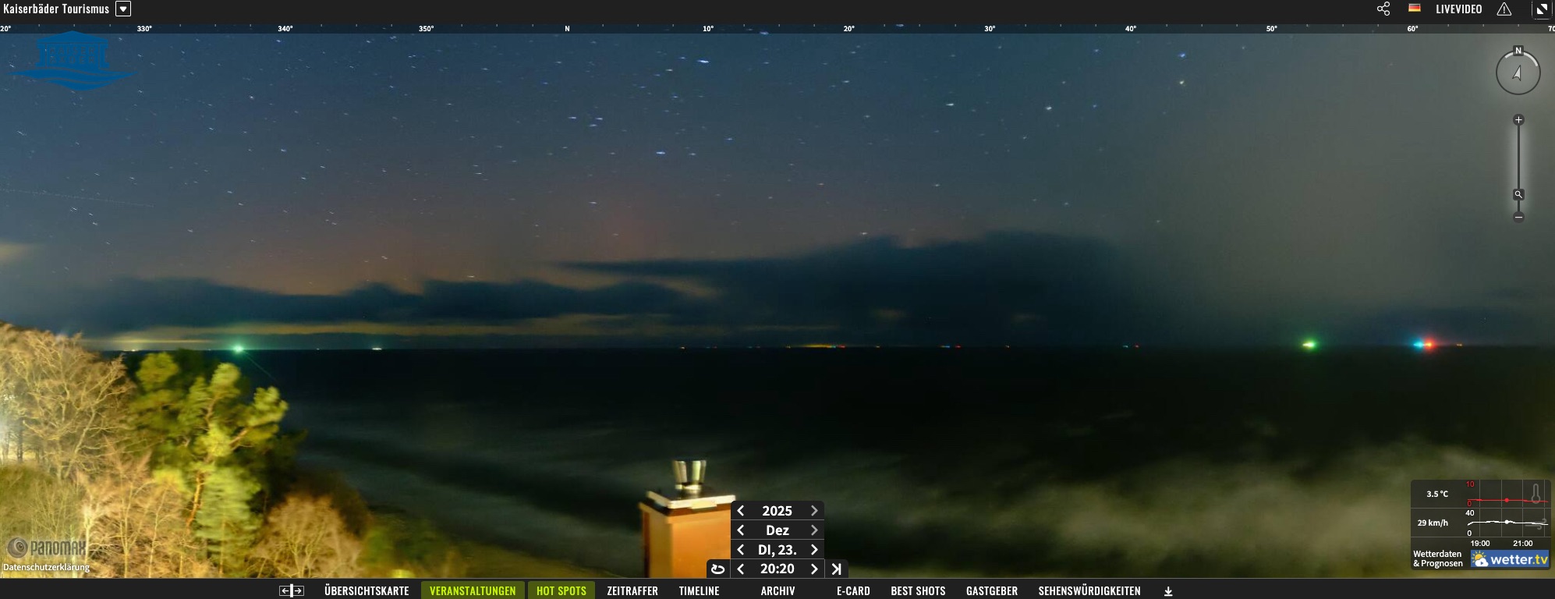
Task: Click the German flag language selector
Action: click(1414, 9)
